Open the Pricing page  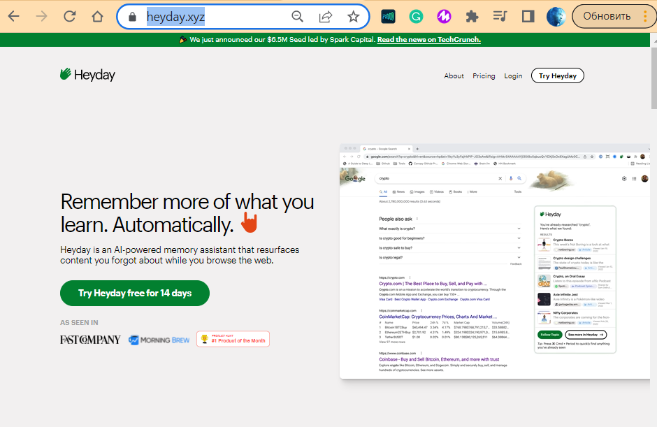(x=484, y=76)
